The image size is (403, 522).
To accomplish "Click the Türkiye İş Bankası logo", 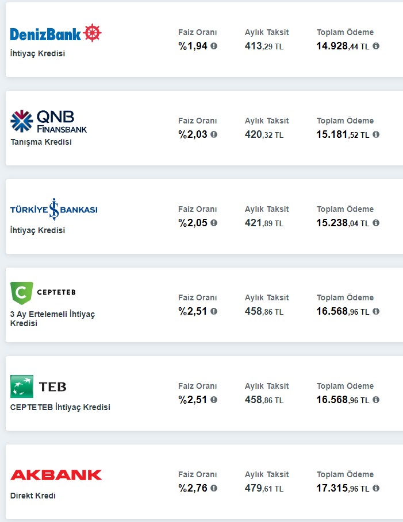I will (x=54, y=210).
